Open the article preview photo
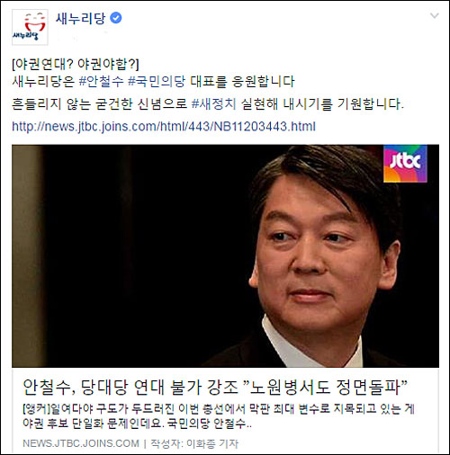Image resolution: width=450 pixels, height=455 pixels. [225, 256]
